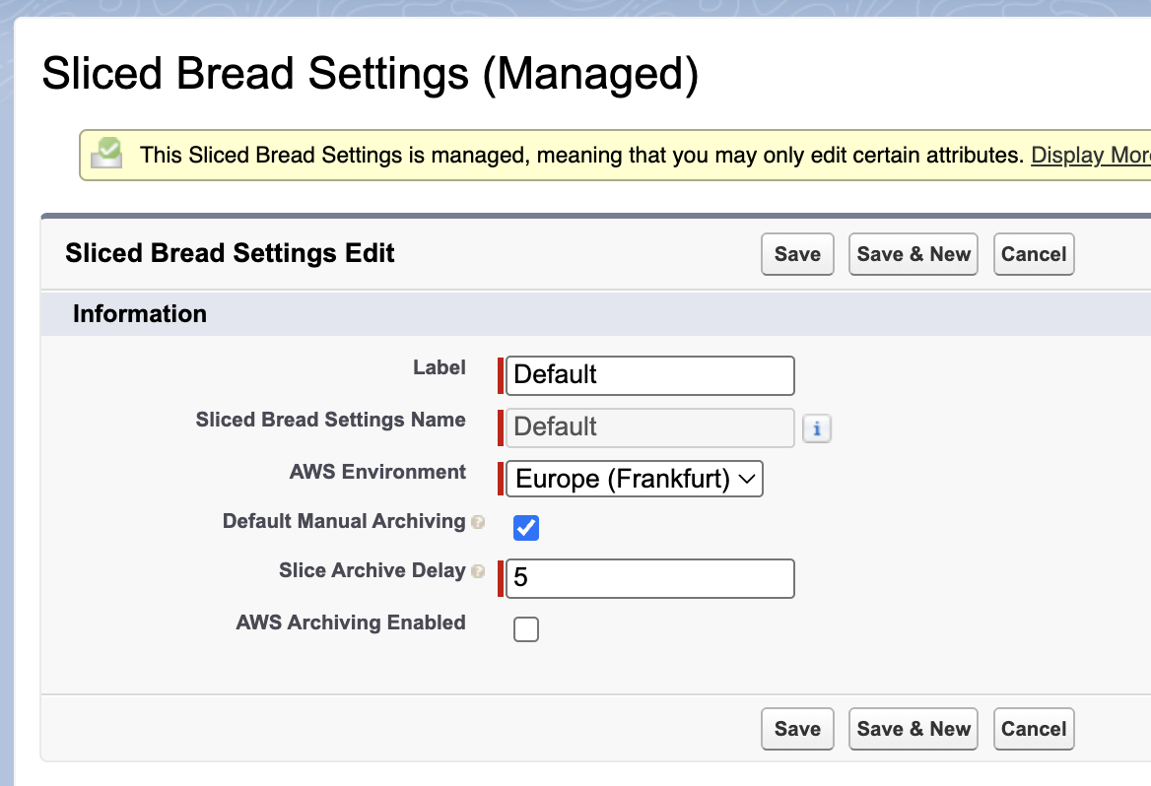Click the Sliced Bread Settings Edit heading
The image size is (1151, 786).
pos(230,253)
